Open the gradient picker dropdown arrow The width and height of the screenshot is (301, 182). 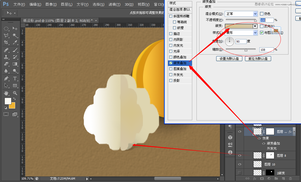pos(255,26)
